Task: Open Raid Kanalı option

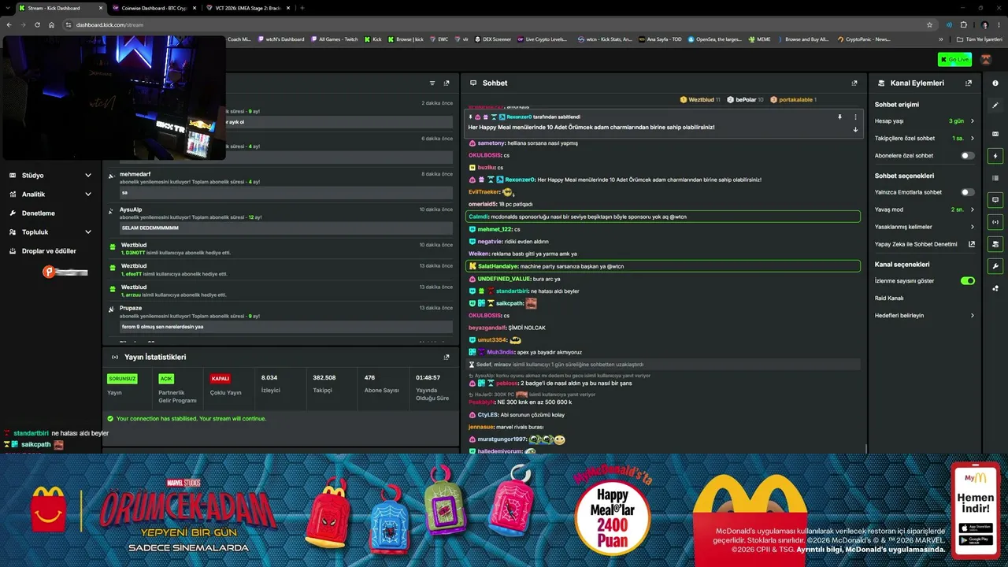Action: [888, 298]
